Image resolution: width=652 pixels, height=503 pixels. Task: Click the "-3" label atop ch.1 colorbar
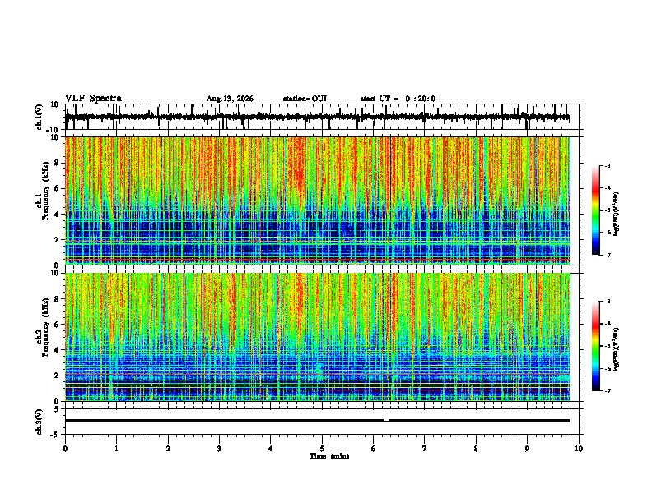pyautogui.click(x=607, y=166)
